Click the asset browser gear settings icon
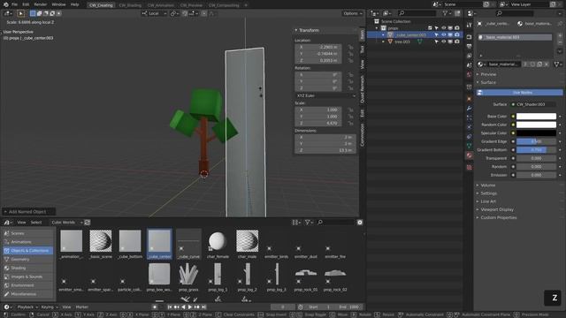Image resolution: width=566 pixels, height=318 pixels. (360, 223)
